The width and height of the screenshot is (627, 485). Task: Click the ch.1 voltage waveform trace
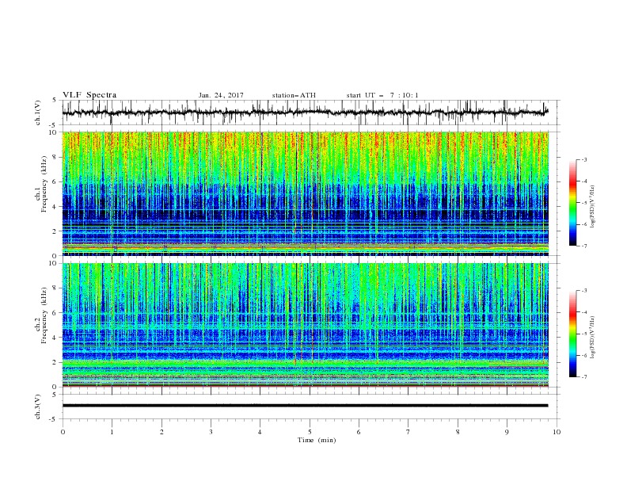click(305, 113)
